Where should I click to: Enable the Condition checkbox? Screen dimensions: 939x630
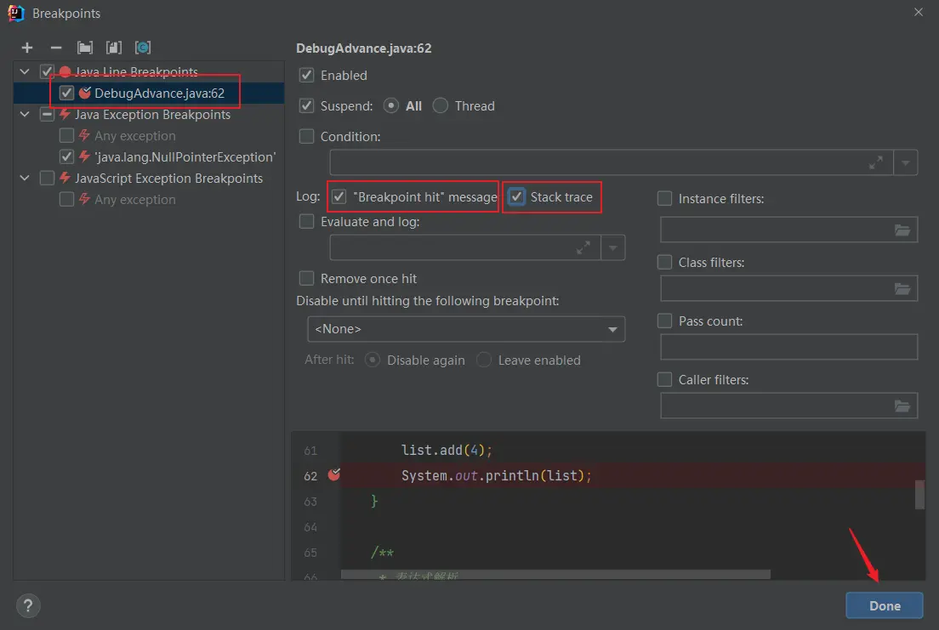click(x=306, y=136)
